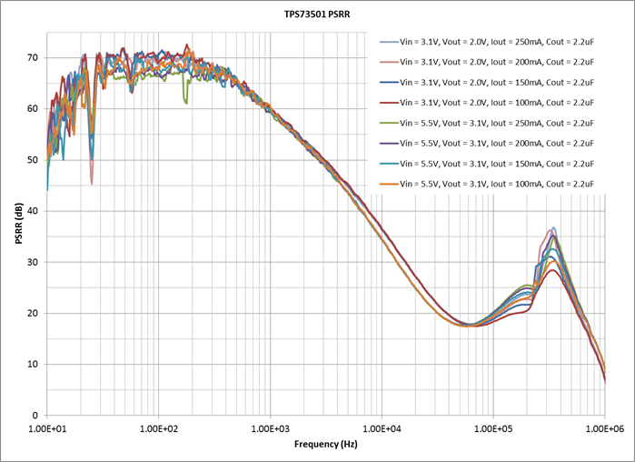Click the 1.00E+04 frequency axis label
Image resolution: width=635 pixels, height=462 pixels.
pos(382,428)
